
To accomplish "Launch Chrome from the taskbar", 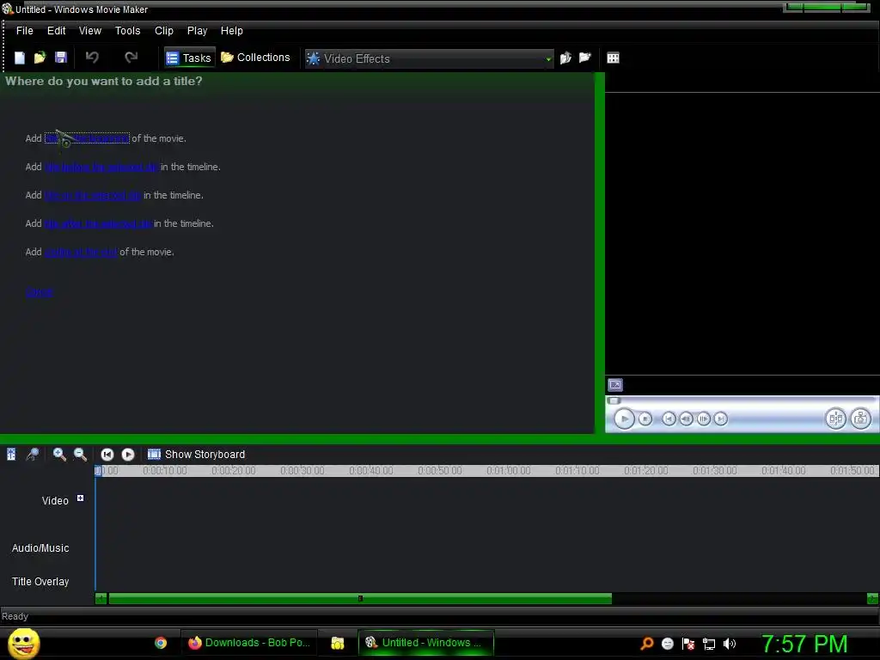I will click(161, 643).
